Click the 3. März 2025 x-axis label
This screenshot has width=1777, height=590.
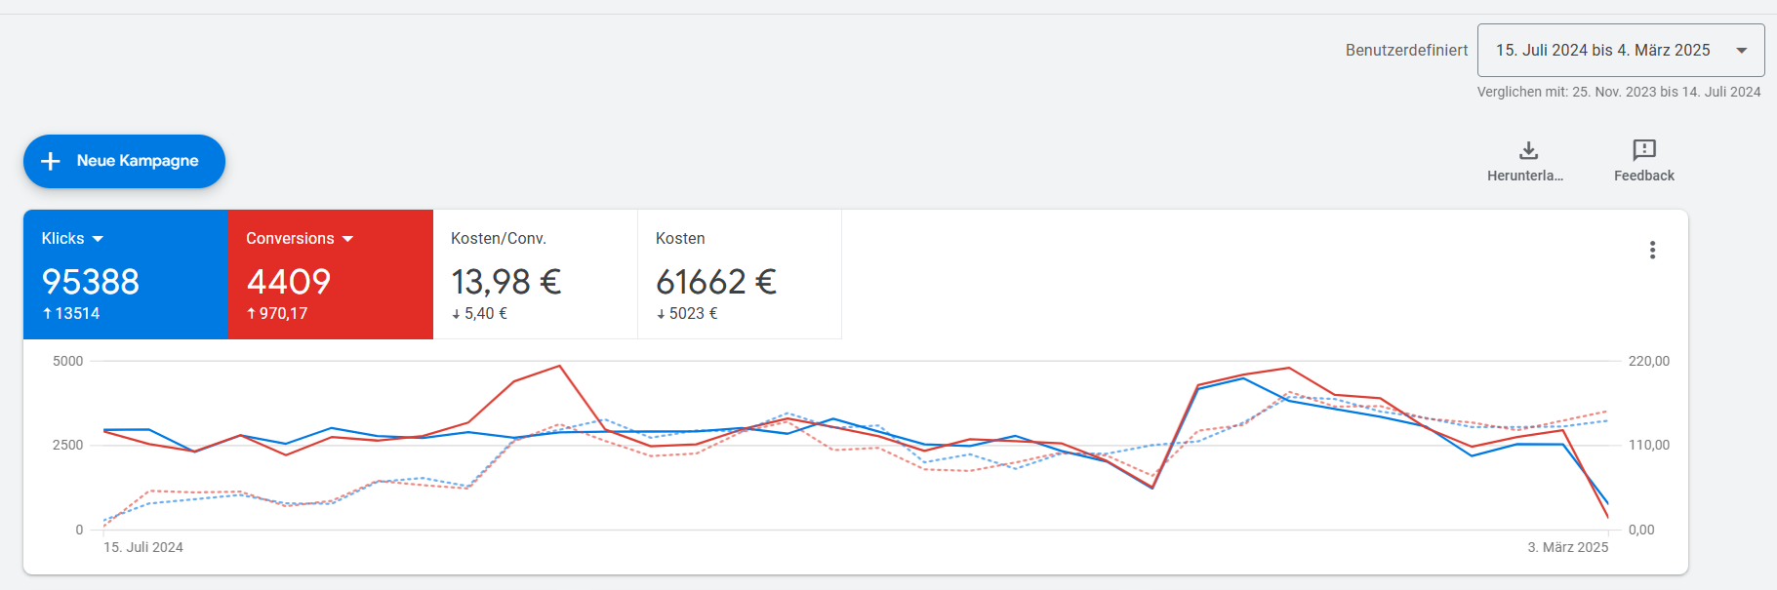1567,547
